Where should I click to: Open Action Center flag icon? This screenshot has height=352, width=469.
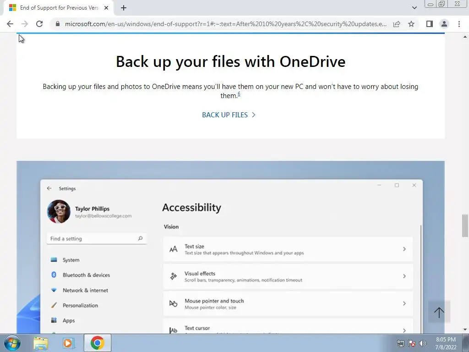click(x=412, y=343)
